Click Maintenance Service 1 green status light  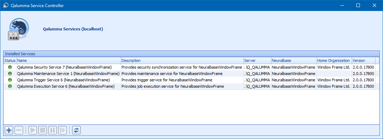10,73
